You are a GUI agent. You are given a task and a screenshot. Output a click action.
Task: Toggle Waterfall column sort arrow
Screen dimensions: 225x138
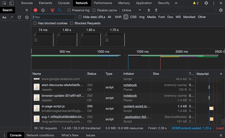[221, 74]
